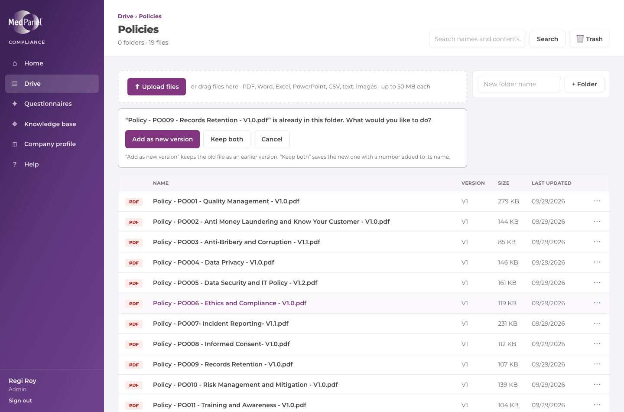Screen dimensions: 624x412
Task: Click the Questionnaires sparkle icon
Action: tap(15, 104)
